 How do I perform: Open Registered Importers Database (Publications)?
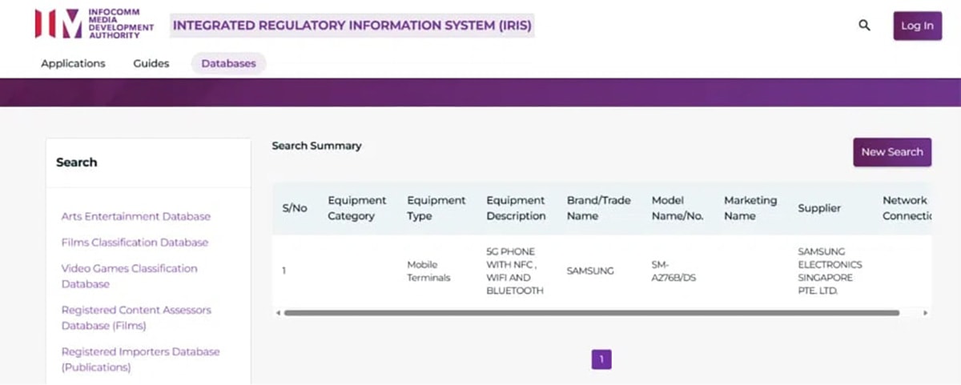(140, 359)
